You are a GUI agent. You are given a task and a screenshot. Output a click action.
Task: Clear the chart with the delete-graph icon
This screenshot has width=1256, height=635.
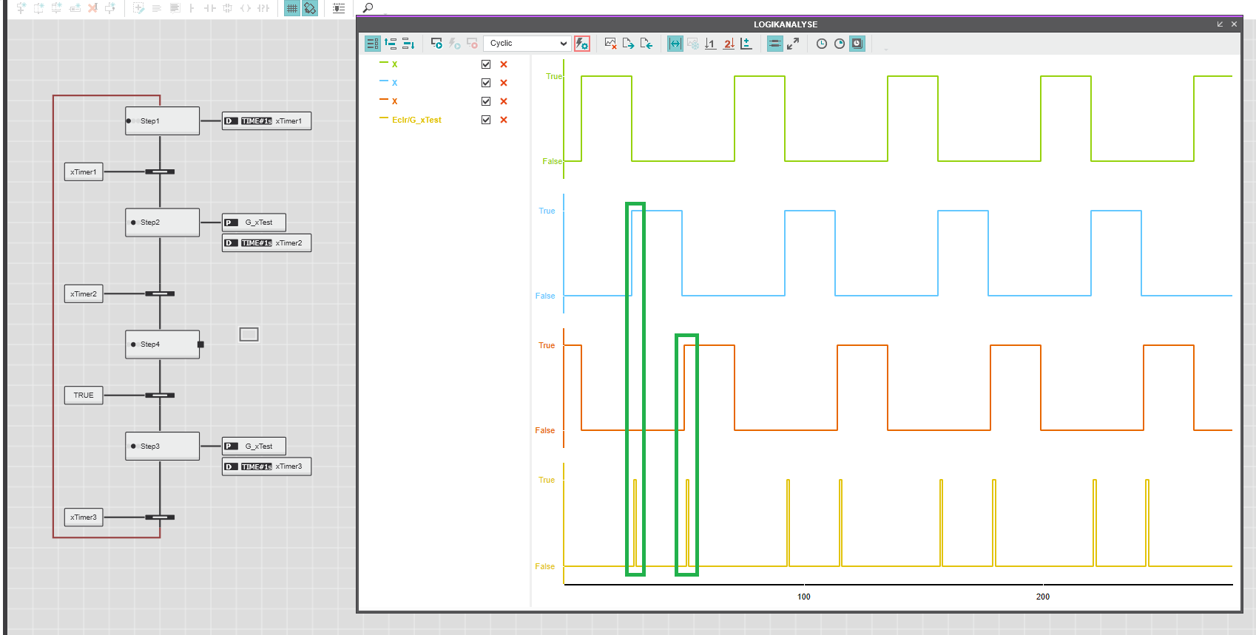610,44
